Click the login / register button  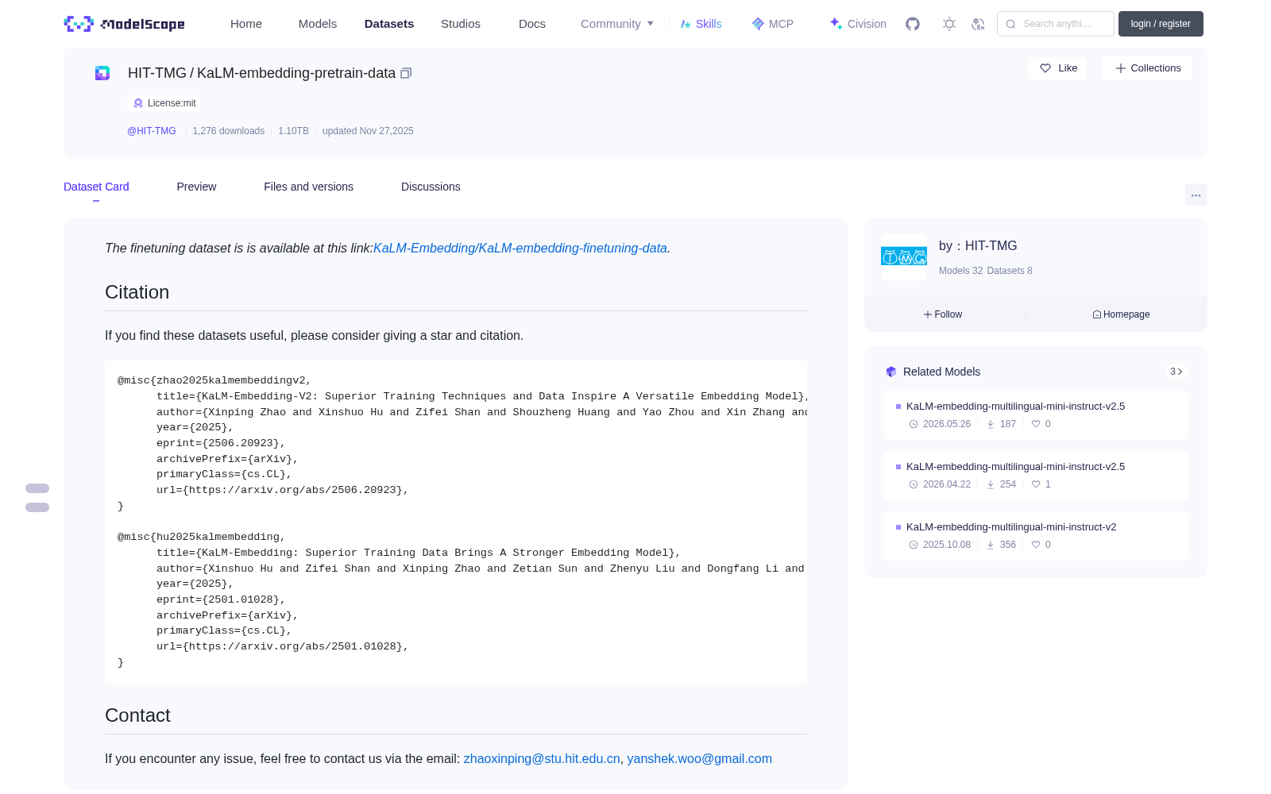[x=1161, y=24]
